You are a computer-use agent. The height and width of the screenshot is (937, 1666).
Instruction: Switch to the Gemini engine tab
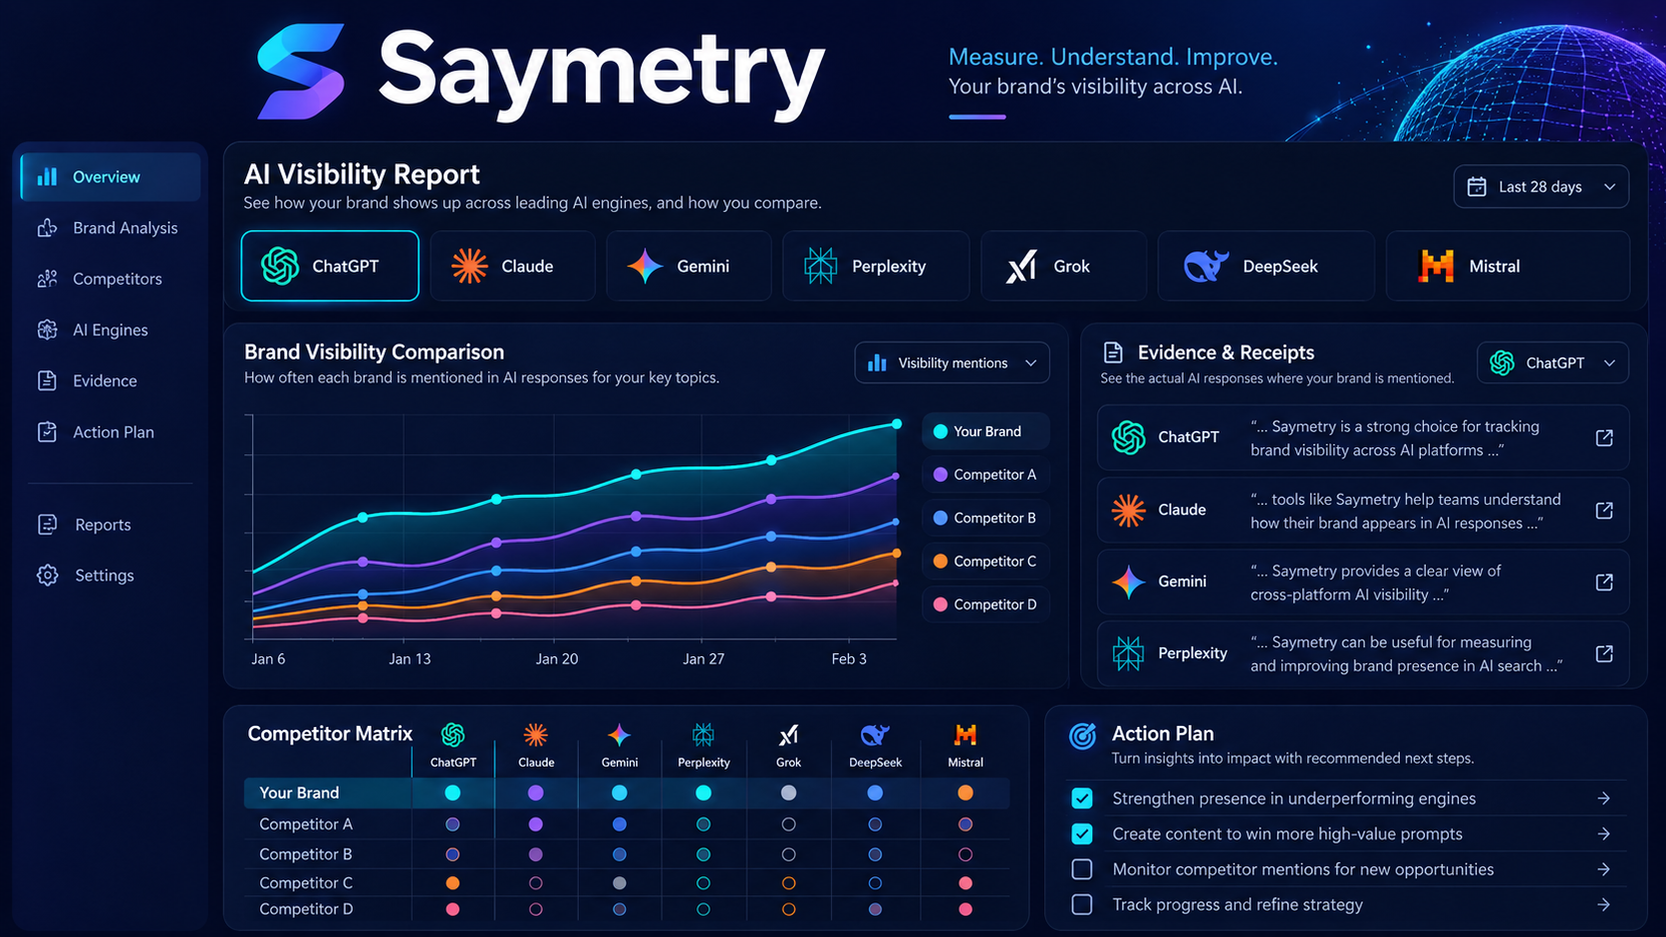689,266
